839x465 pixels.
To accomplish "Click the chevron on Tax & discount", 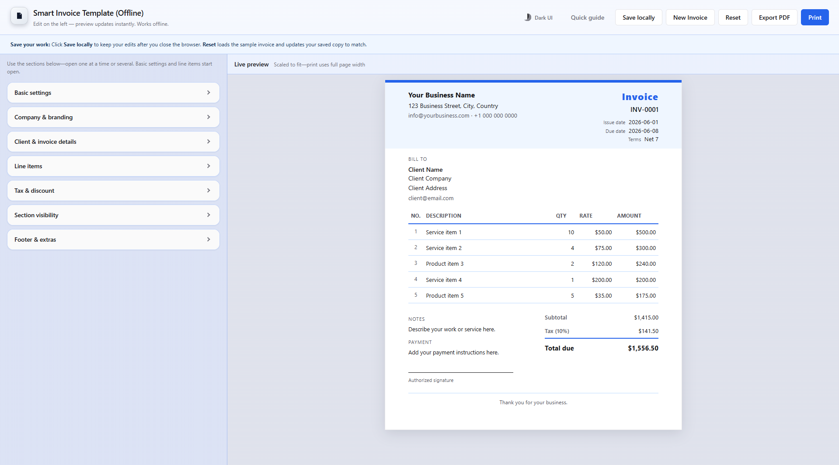I will 208,190.
